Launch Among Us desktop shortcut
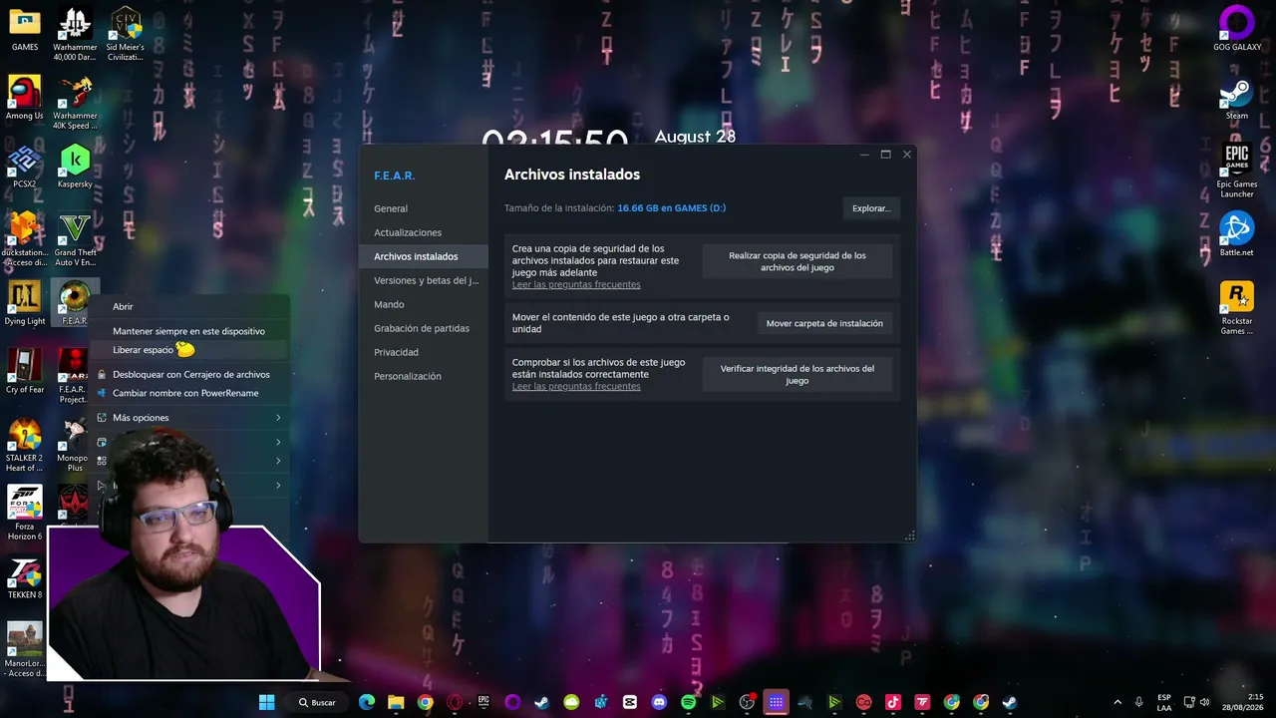This screenshot has height=718, width=1276. [25, 98]
